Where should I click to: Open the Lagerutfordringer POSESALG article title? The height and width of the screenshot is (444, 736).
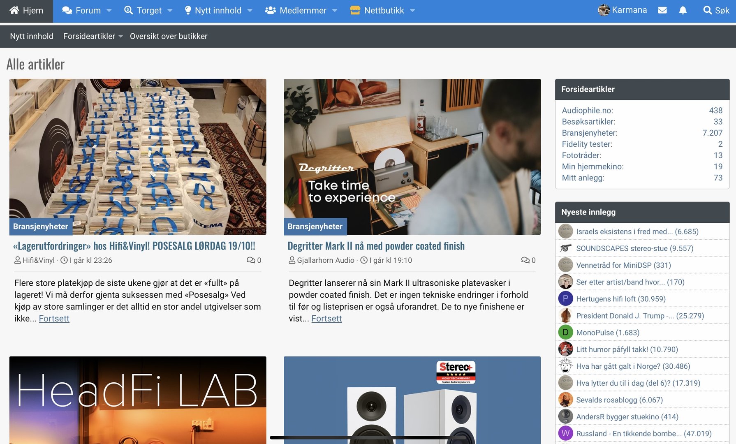[134, 246]
